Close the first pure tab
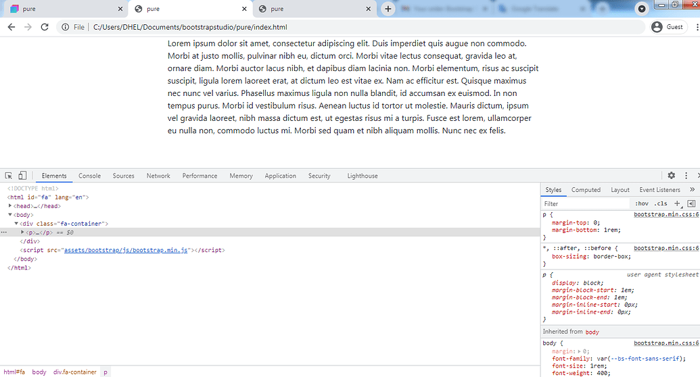700x377 pixels. [120, 9]
